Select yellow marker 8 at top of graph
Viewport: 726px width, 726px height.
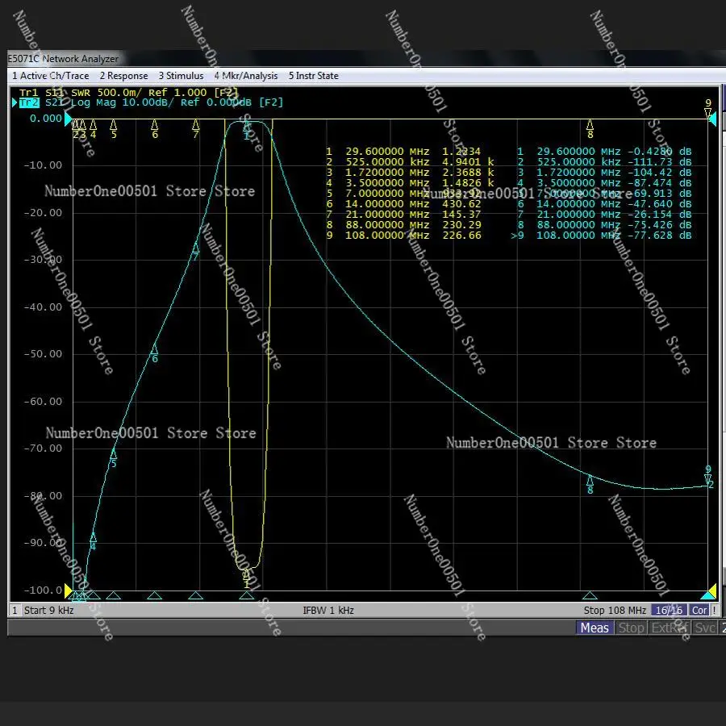[590, 125]
